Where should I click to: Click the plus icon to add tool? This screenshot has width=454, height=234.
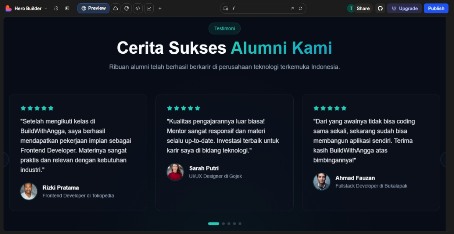pyautogui.click(x=160, y=8)
